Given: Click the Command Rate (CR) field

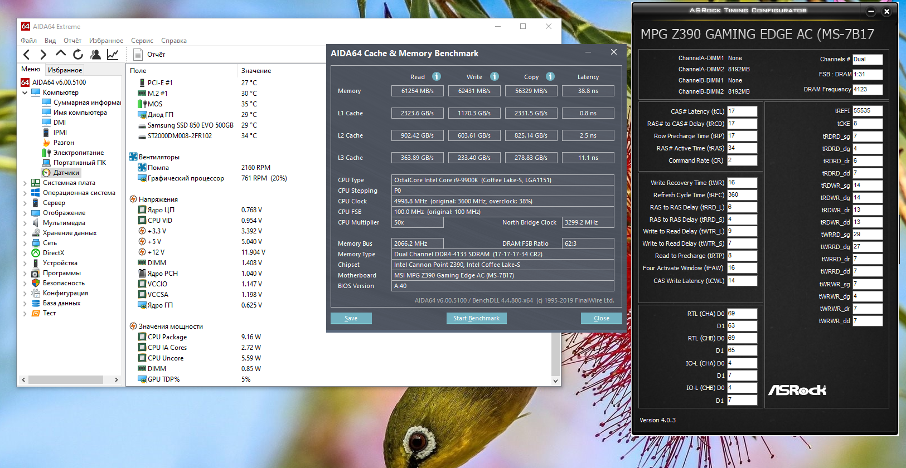Looking at the screenshot, I should [x=742, y=160].
